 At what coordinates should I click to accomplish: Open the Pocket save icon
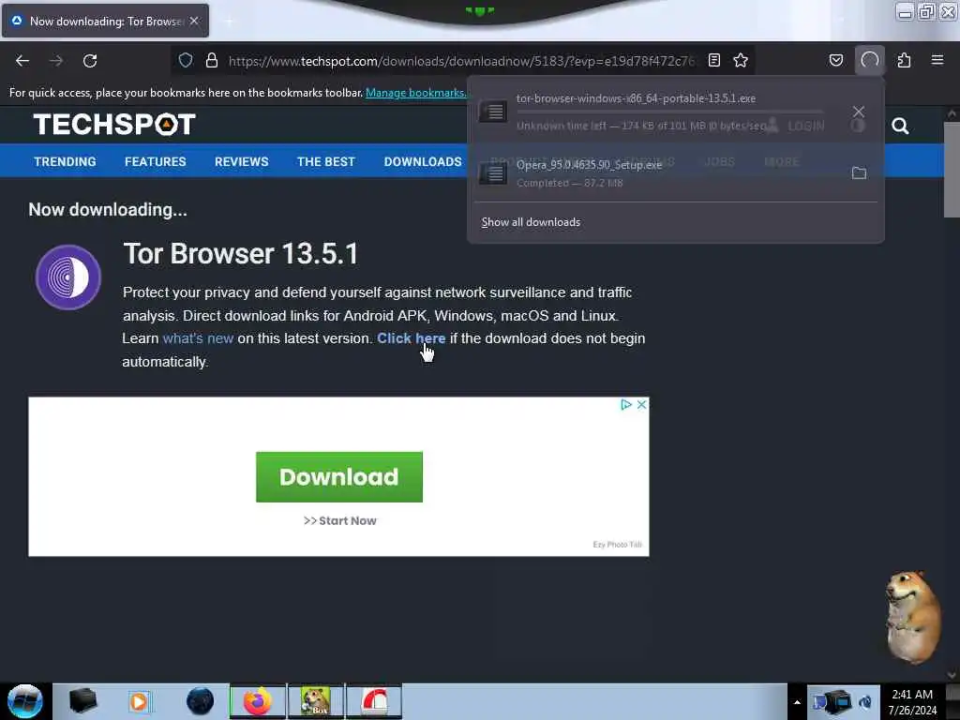(x=835, y=60)
